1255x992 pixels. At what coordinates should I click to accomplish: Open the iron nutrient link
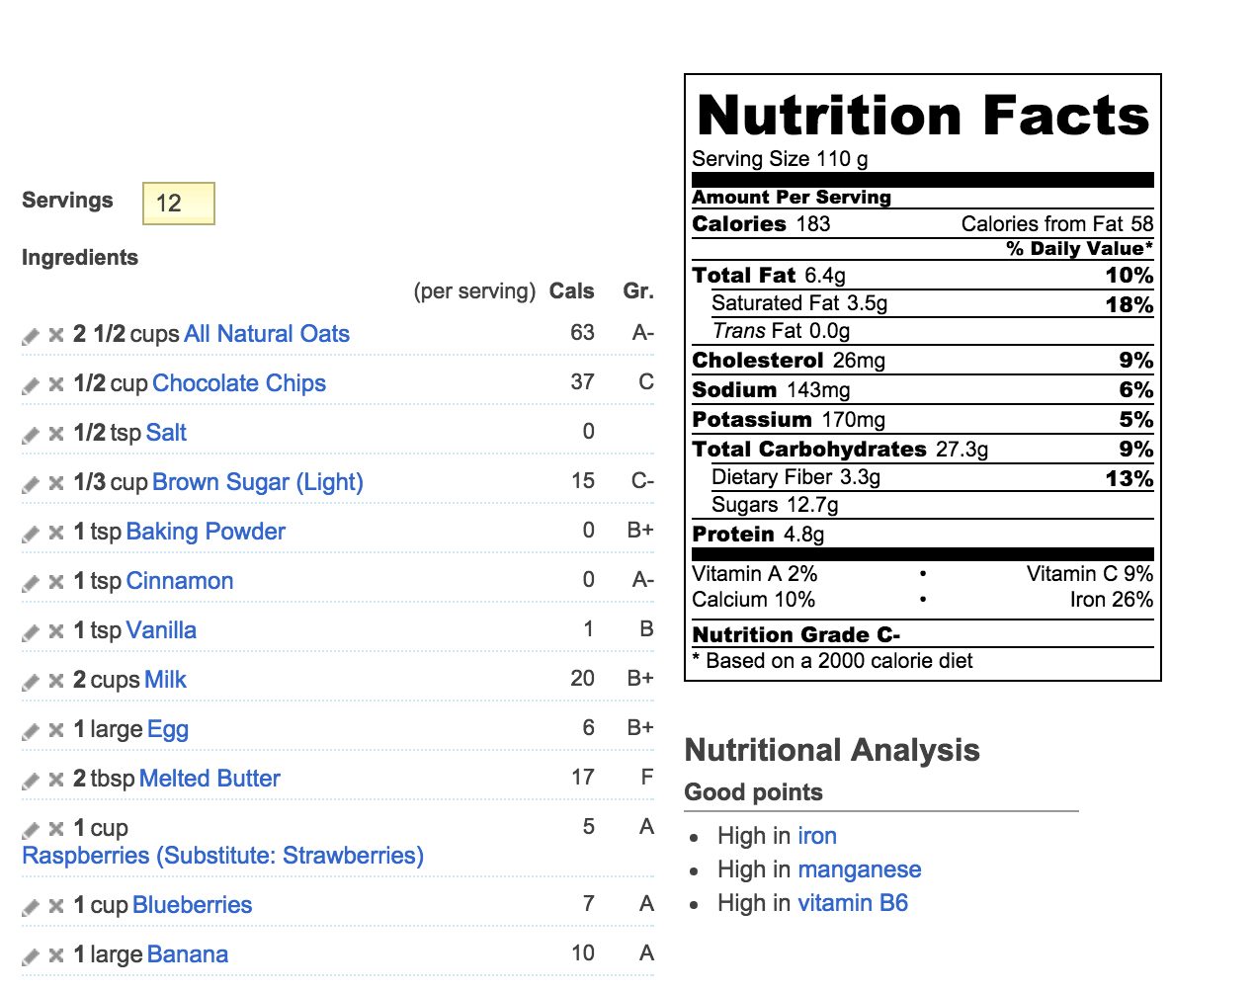[817, 836]
